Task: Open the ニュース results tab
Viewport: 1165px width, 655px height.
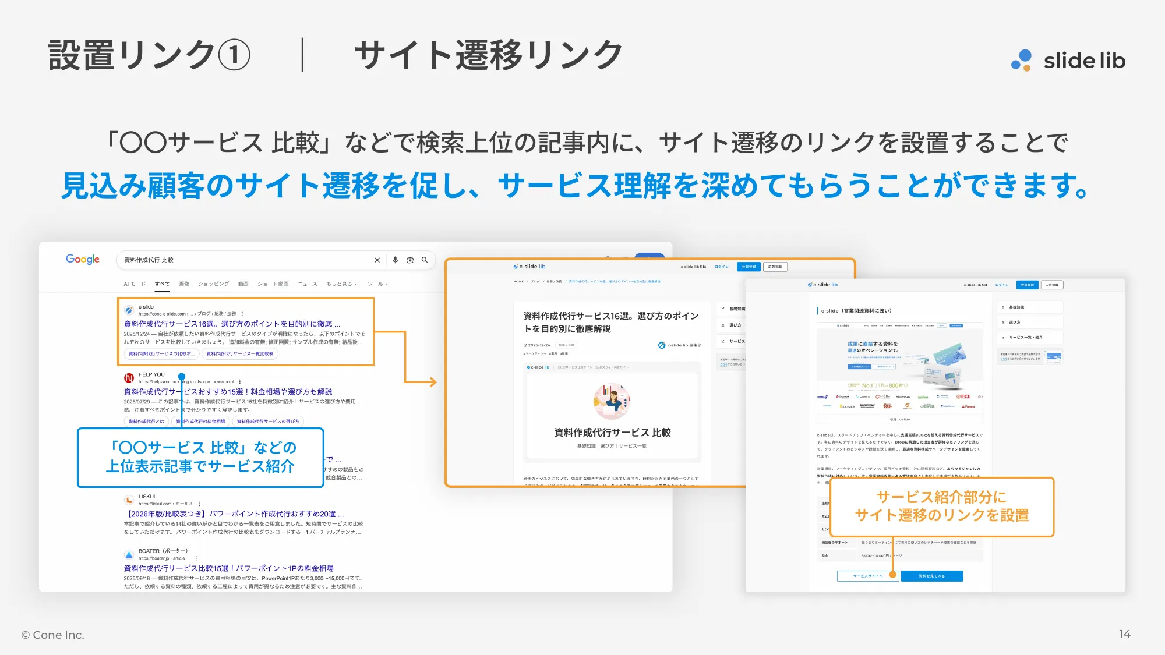Action: tap(307, 284)
